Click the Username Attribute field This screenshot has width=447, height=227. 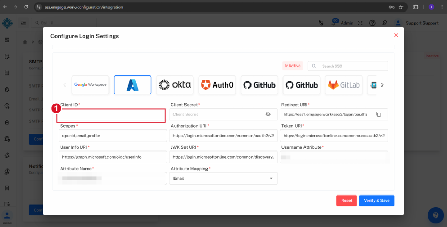click(334, 157)
